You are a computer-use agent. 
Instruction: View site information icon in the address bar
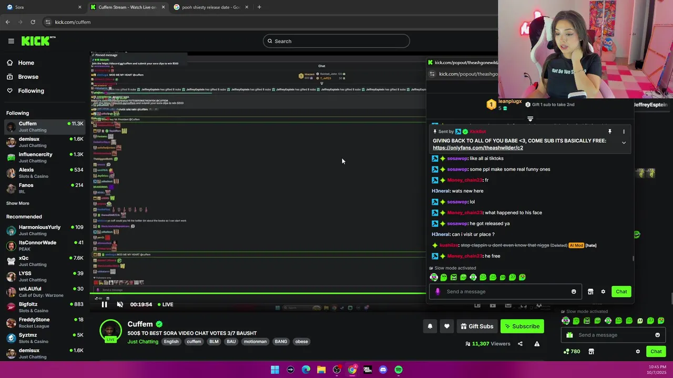tap(48, 22)
